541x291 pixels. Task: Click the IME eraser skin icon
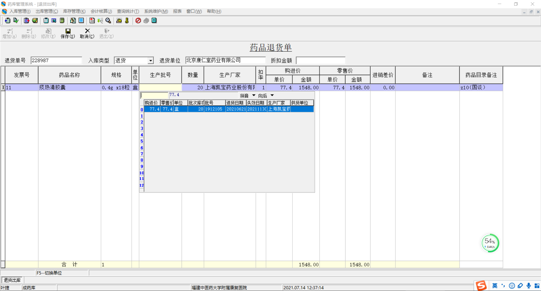pos(520,286)
